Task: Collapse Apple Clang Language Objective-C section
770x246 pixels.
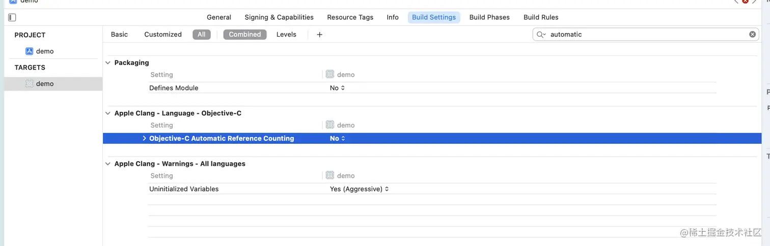Action: [x=107, y=113]
